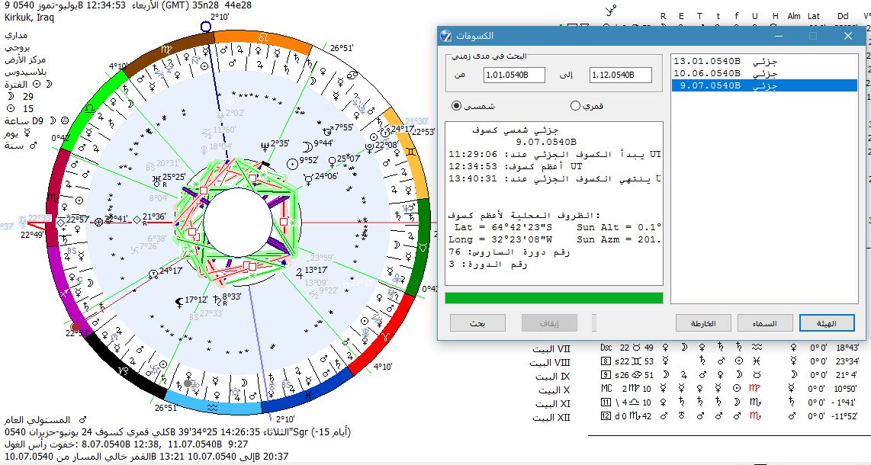Click the diamond glyph labeled 22°57'

tap(60, 223)
